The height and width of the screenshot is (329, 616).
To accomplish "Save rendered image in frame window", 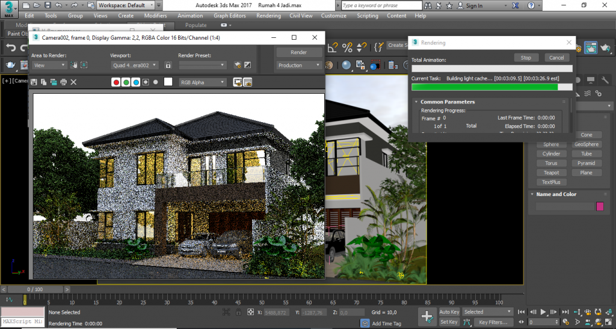I will click(34, 82).
